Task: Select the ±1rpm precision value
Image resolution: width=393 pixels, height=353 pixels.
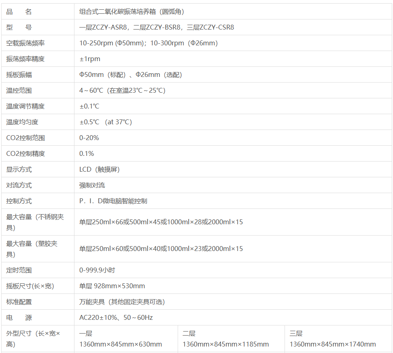Action: pyautogui.click(x=90, y=59)
